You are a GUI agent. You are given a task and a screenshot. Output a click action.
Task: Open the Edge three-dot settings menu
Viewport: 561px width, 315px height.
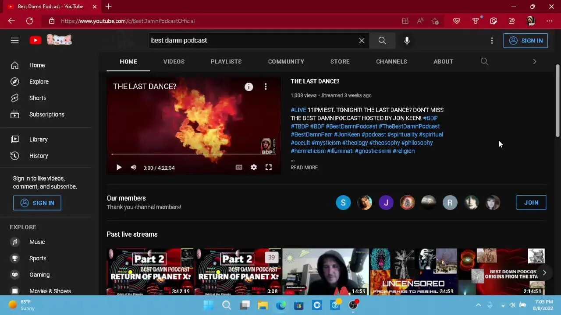coord(549,21)
